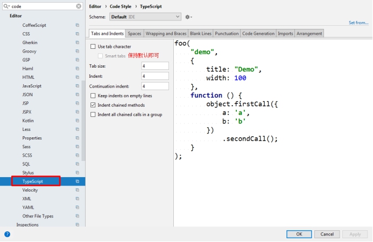Click the copy icon next to Other File Types
Viewport: 373px width, 242px height.
tap(78, 216)
